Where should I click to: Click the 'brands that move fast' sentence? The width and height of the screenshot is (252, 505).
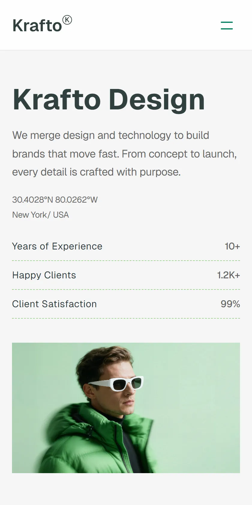pos(66,154)
